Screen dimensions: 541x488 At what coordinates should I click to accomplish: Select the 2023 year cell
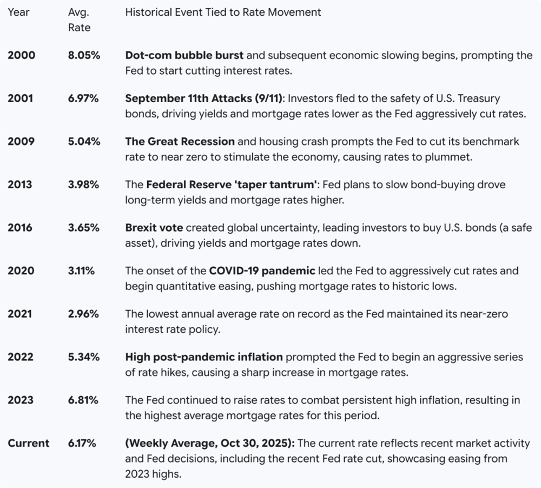(x=21, y=400)
